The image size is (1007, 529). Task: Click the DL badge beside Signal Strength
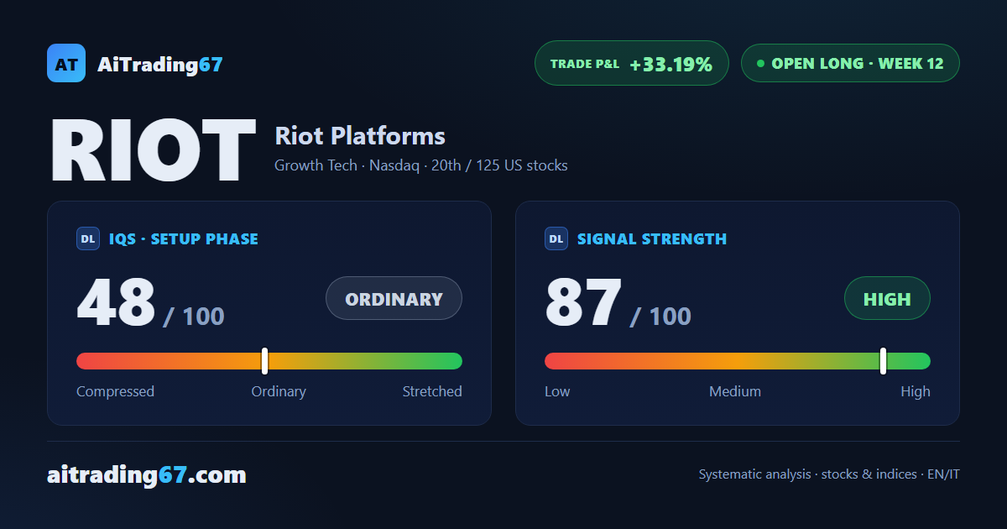(x=556, y=238)
